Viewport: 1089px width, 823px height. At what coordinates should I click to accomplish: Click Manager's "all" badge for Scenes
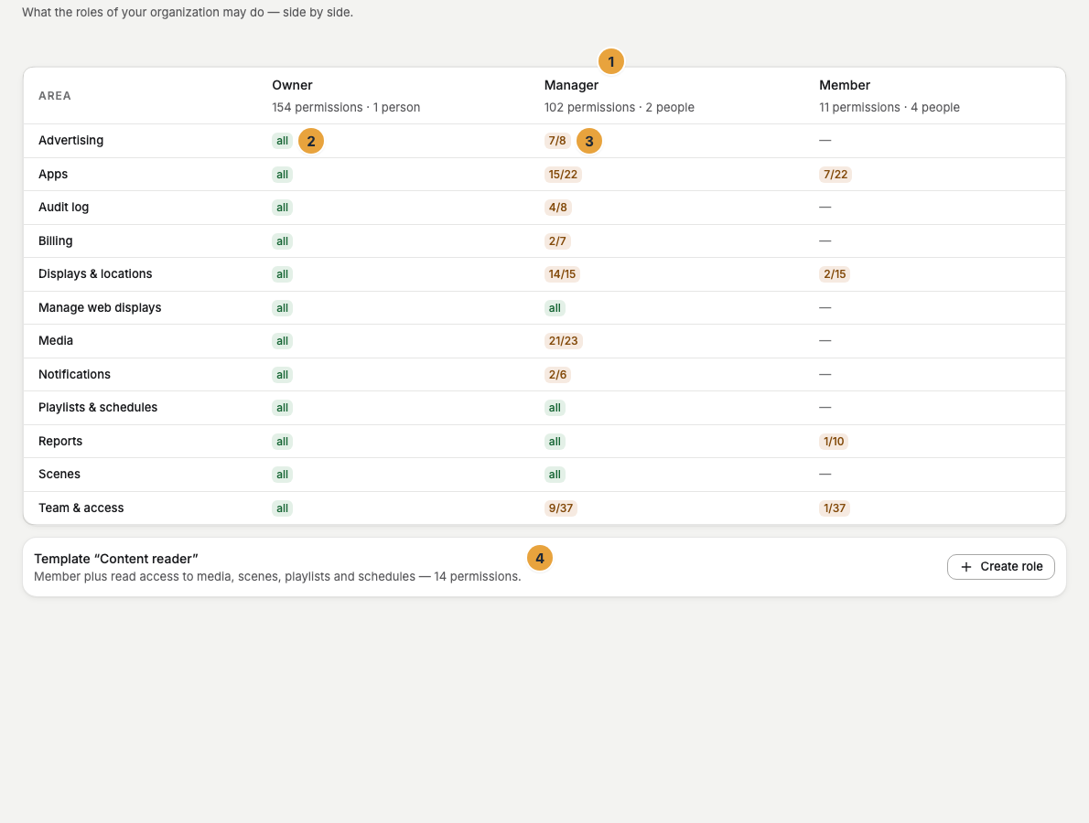[x=555, y=475]
